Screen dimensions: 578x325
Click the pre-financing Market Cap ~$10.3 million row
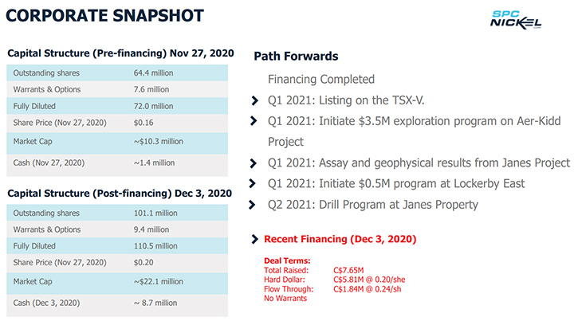[x=117, y=143]
